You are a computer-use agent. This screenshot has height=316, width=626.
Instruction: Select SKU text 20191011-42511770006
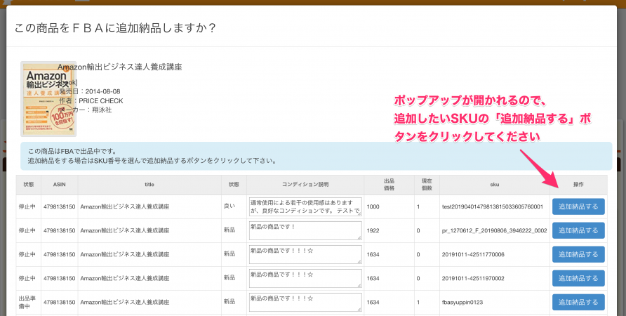coord(473,255)
